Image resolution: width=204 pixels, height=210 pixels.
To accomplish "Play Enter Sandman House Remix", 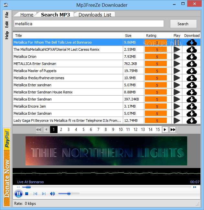I will click(x=177, y=92).
